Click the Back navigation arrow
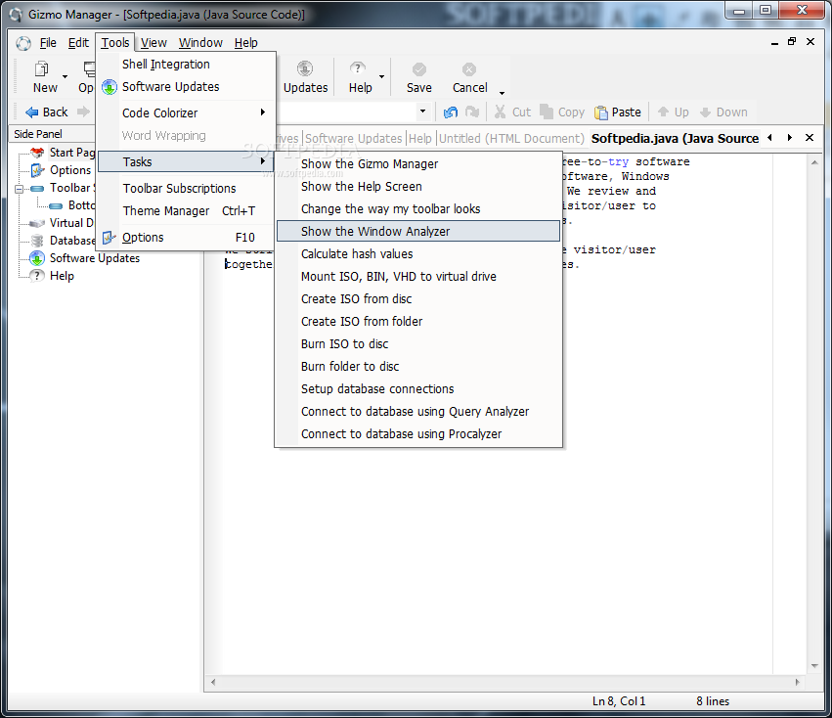832x718 pixels. coord(47,112)
